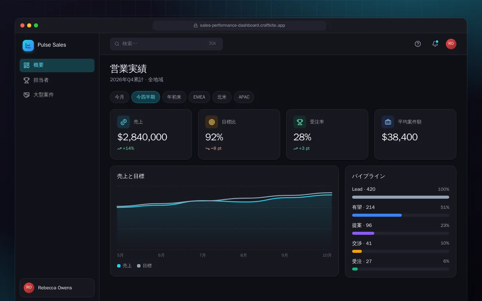Toggle the 北米 region filter

coord(222,97)
